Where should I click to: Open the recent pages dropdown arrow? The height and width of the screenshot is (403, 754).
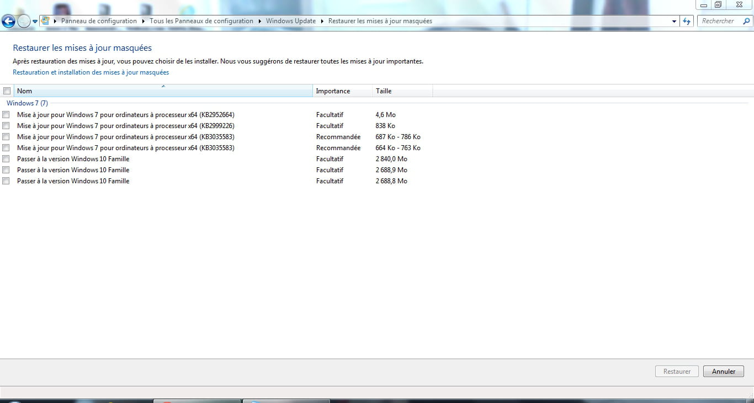coord(35,22)
